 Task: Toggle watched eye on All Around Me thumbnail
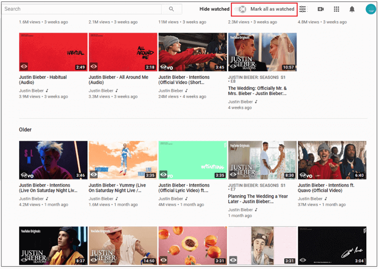tap(94, 66)
